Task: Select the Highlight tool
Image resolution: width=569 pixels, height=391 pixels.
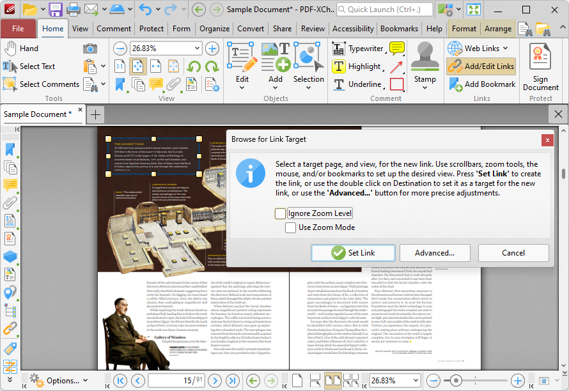Action: (x=356, y=66)
